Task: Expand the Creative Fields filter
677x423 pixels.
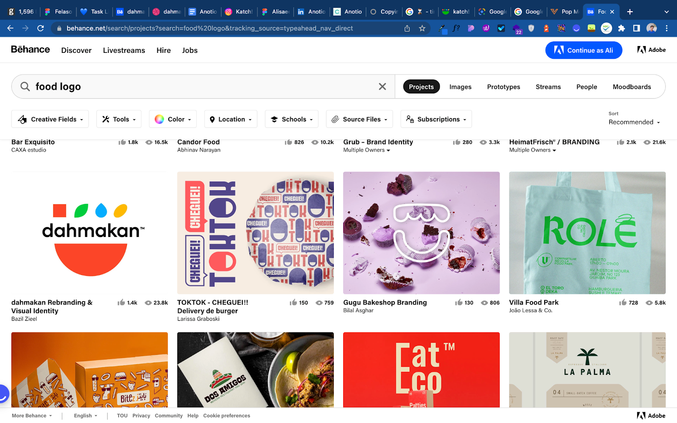Action: pyautogui.click(x=50, y=119)
